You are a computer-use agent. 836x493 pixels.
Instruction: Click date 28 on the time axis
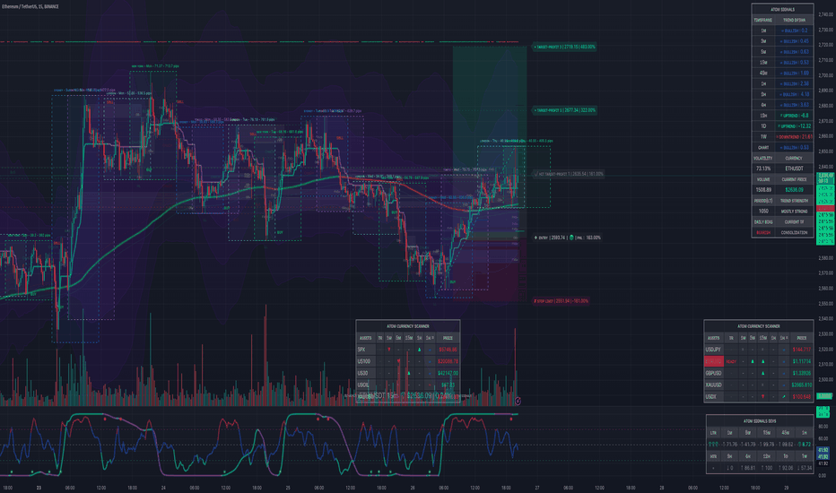(x=662, y=488)
